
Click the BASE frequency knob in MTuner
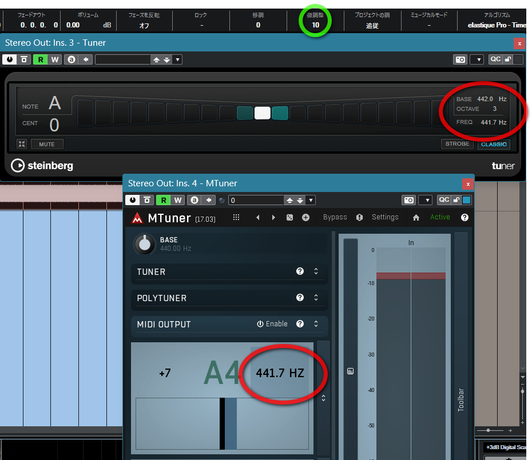(145, 244)
